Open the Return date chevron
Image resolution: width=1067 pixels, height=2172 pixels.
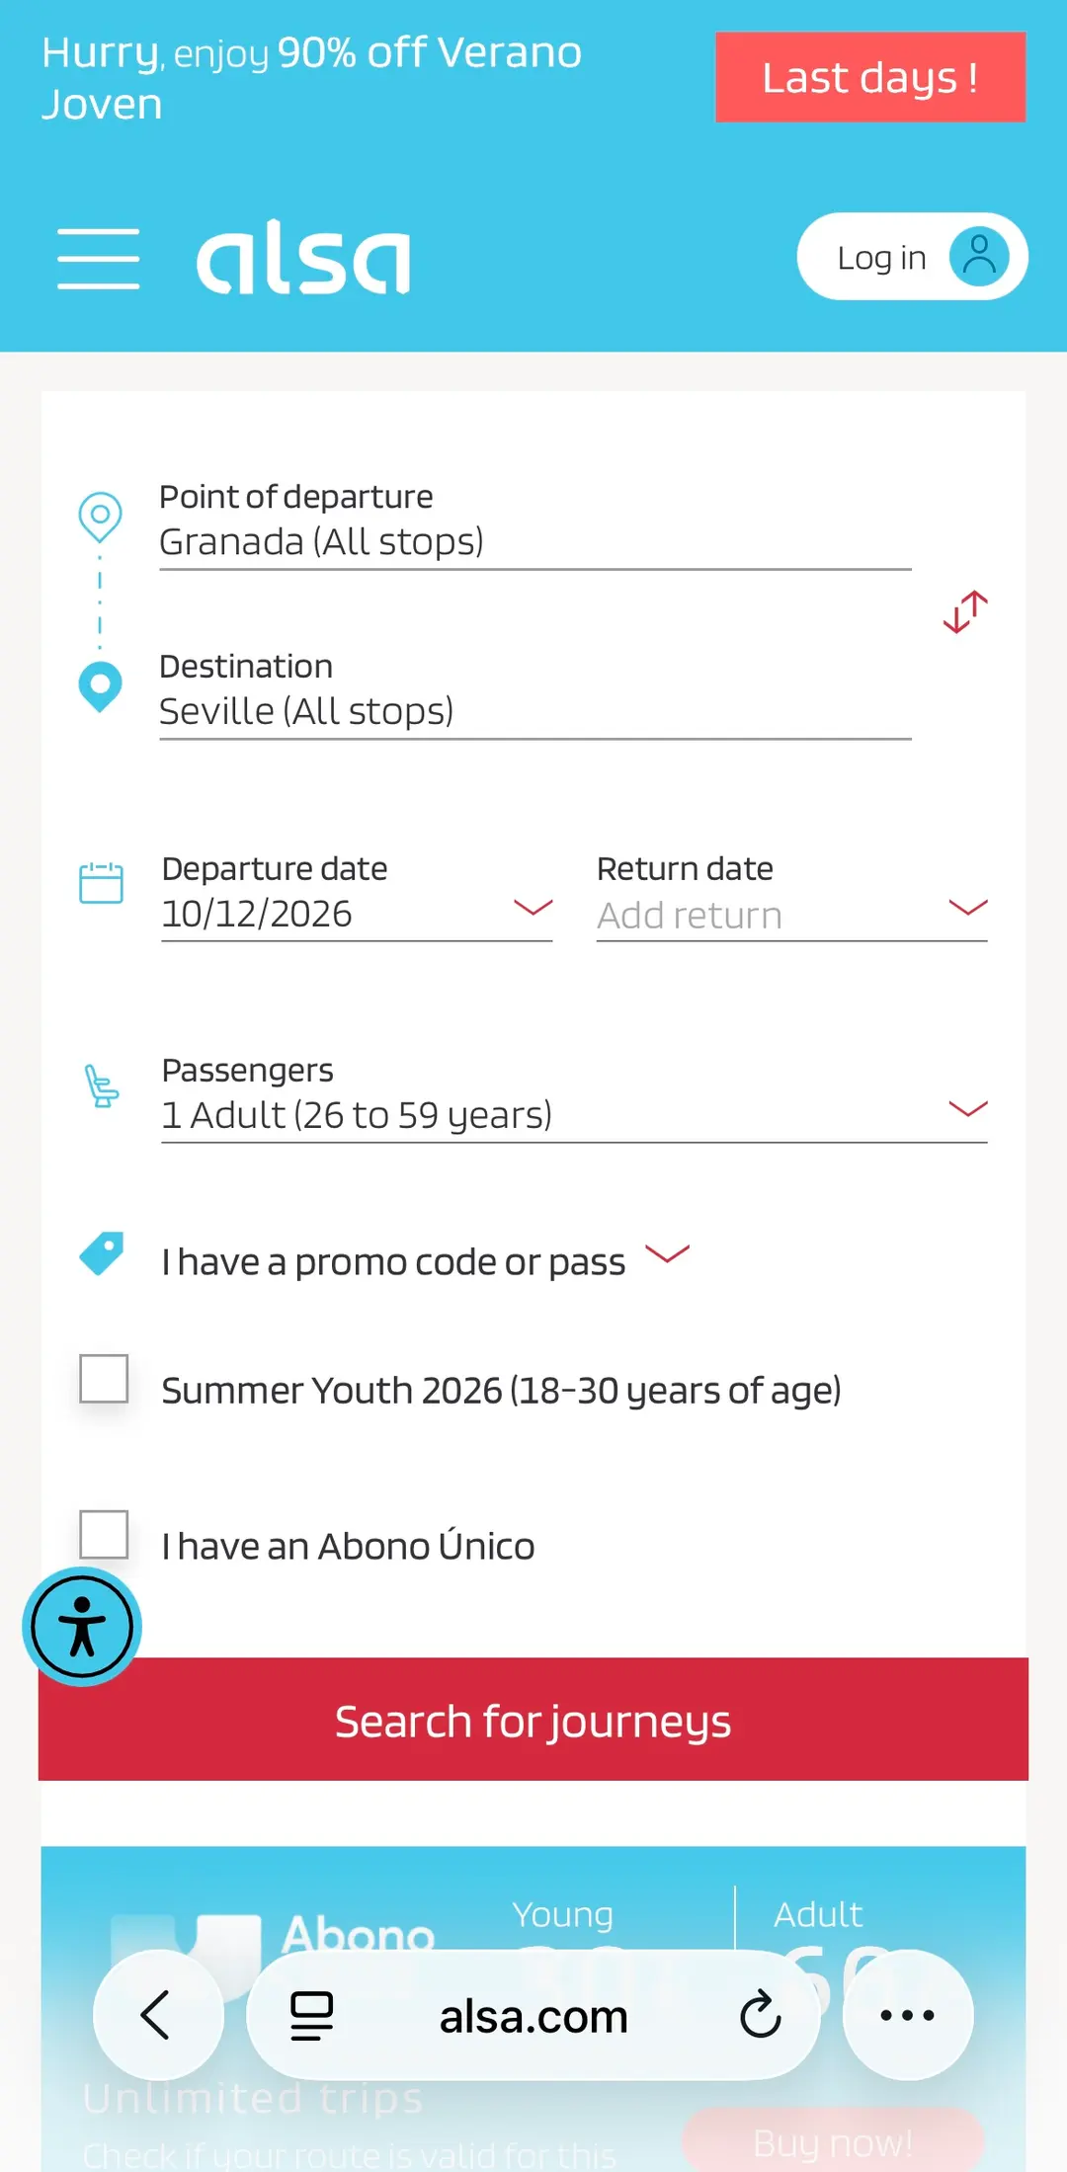pos(968,908)
